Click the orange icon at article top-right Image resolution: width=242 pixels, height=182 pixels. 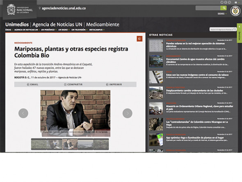[x=139, y=39]
